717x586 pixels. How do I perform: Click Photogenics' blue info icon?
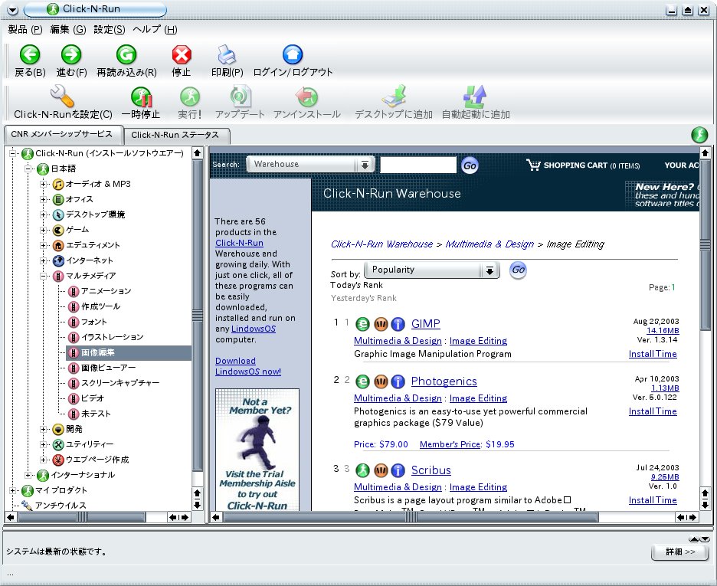coord(398,381)
